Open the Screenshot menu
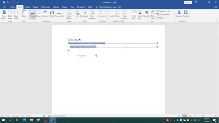 [59, 15]
